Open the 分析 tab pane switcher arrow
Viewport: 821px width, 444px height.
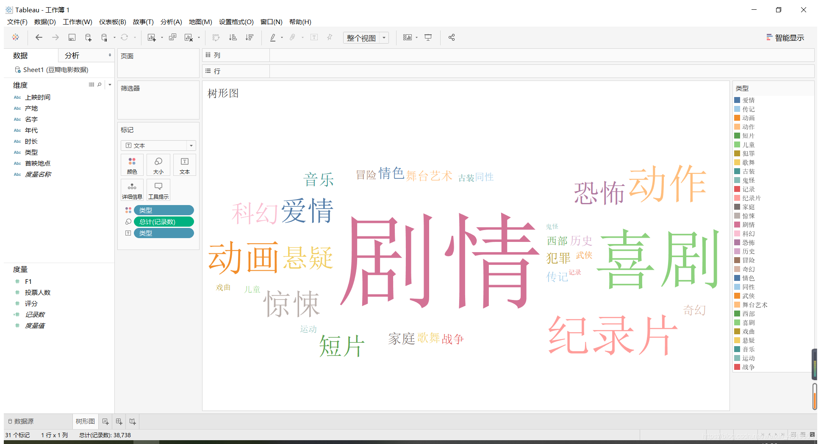pos(110,55)
